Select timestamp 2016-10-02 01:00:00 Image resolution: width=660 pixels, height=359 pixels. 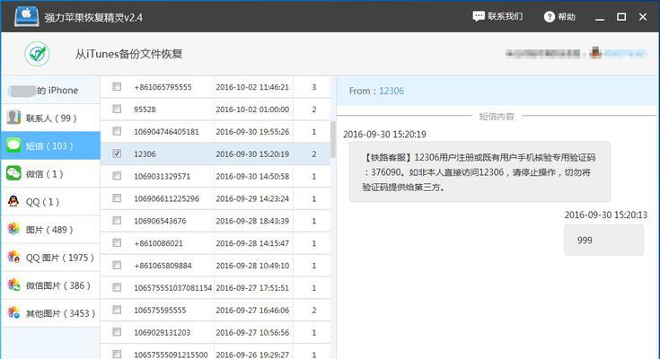pyautogui.click(x=252, y=109)
